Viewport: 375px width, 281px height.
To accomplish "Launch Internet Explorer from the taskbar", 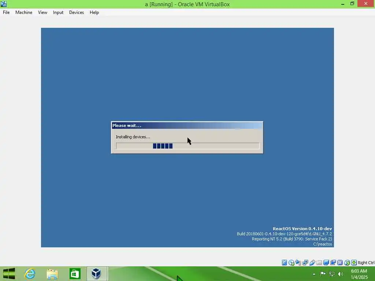I will pos(30,274).
